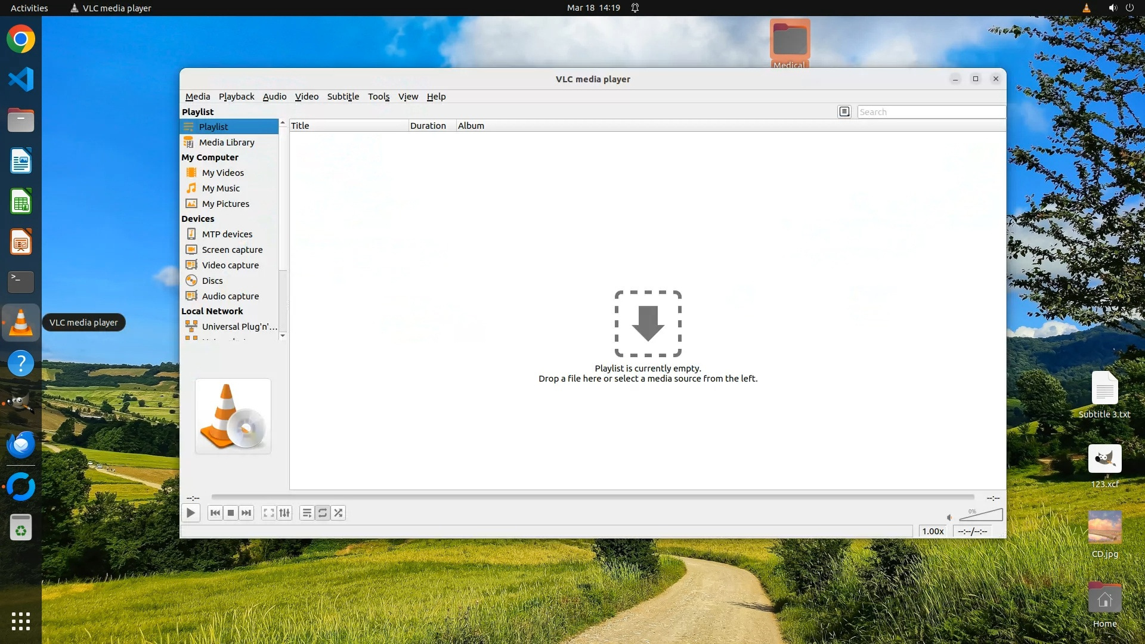Toggle fullscreen video mode
Viewport: 1145px width, 644px height.
(269, 513)
